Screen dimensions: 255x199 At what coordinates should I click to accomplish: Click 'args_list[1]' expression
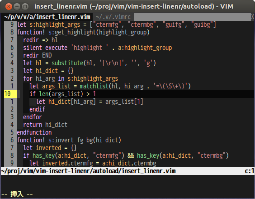coord(124,102)
